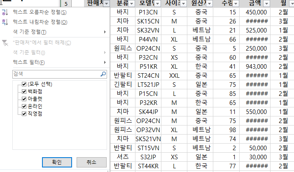Select amount cell 550,000
Screen dimensions: 294x172
pos(255,112)
